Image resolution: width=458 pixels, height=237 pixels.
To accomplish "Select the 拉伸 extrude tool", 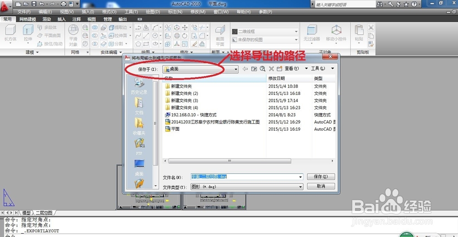I will (28, 34).
